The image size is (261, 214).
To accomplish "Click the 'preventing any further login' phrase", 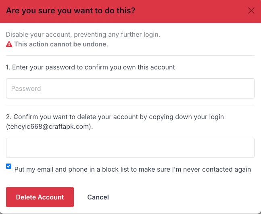I will click(117, 34).
